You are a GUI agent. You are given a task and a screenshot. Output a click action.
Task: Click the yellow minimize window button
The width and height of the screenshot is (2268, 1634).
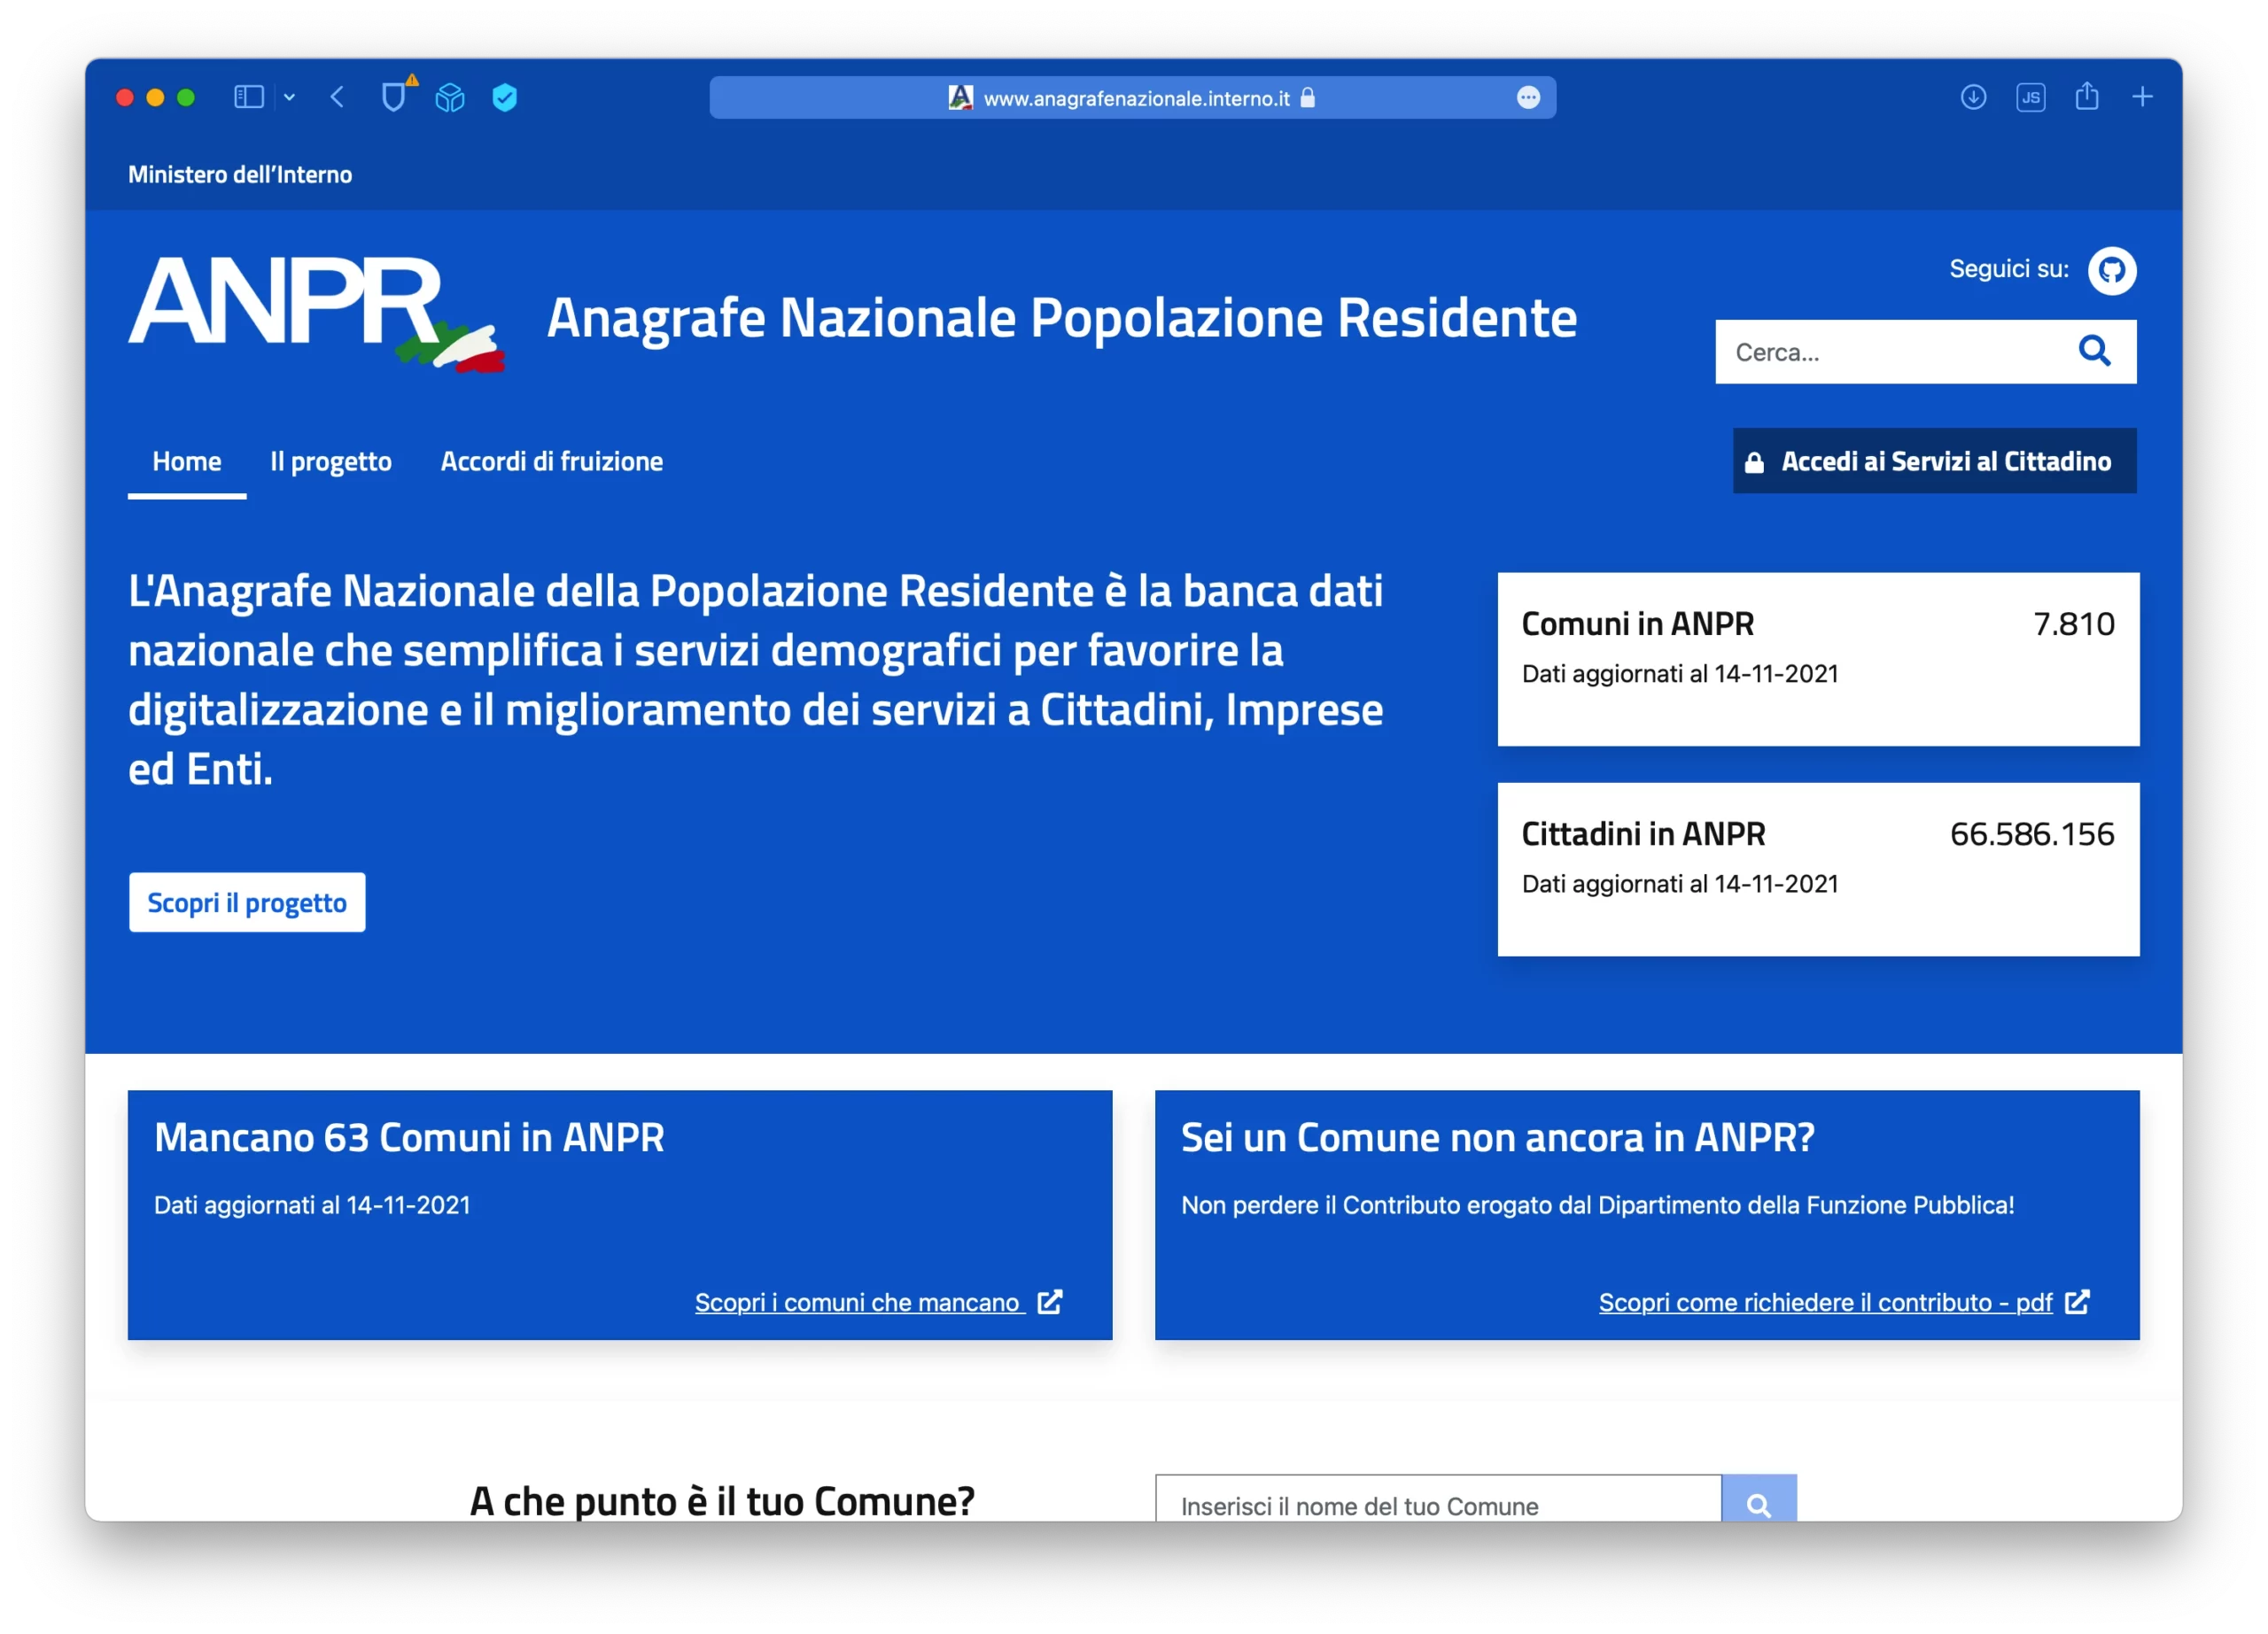155,97
